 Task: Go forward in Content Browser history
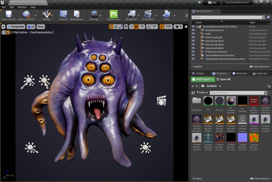point(197,86)
